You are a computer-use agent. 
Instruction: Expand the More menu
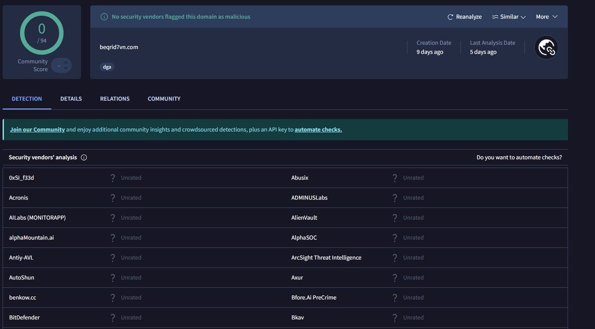click(x=546, y=17)
